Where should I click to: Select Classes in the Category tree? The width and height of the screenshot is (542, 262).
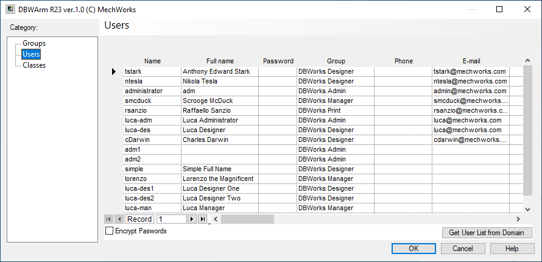34,65
